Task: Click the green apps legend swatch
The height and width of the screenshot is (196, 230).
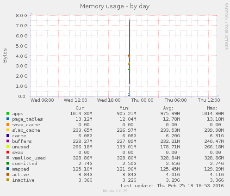Action: tap(8, 113)
